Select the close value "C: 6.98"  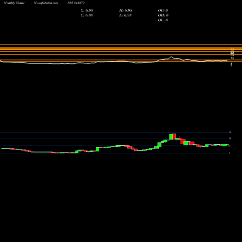coord(87,15)
